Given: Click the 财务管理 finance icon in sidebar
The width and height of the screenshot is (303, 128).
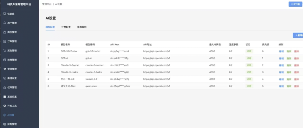Looking at the screenshot, I should point(4,124).
